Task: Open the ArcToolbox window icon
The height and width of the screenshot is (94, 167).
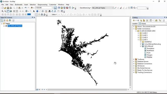Action: (x=67, y=8)
